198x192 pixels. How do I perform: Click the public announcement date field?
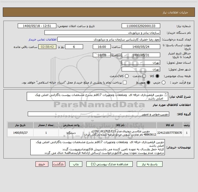pyautogui.click(x=37, y=26)
